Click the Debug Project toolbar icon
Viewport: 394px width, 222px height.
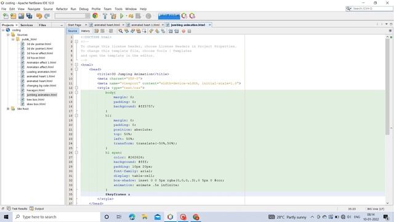[x=131, y=16]
